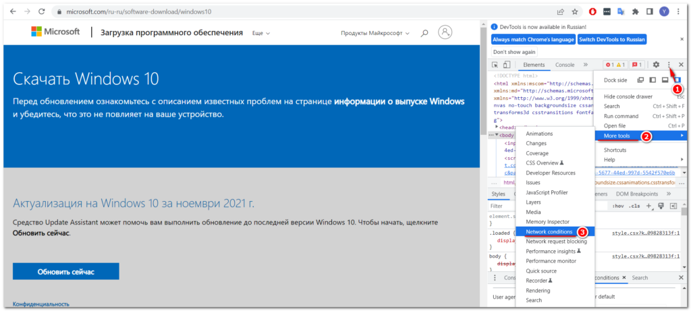
Task: Open the Chrome extensions puzzle icon
Action: pyautogui.click(x=635, y=11)
